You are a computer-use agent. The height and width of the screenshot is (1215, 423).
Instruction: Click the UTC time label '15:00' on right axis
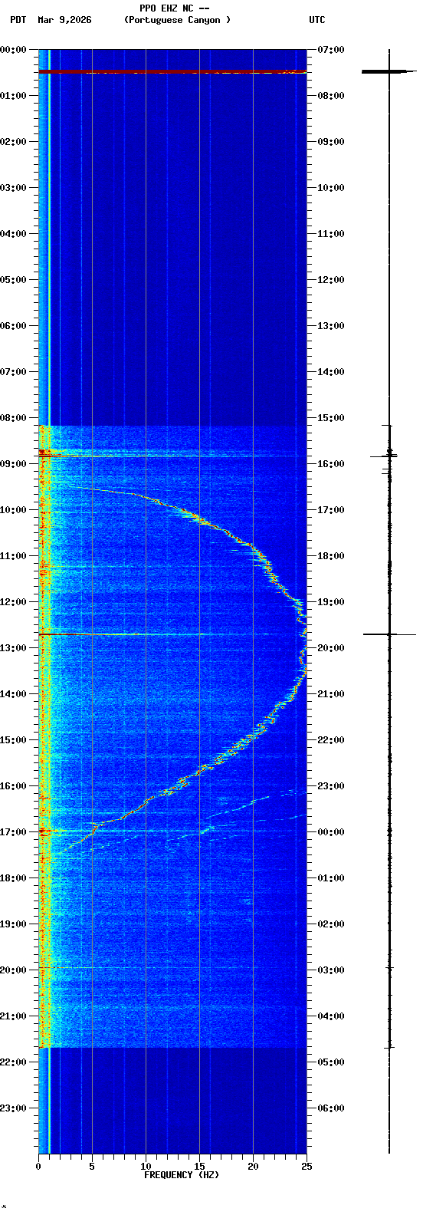click(331, 418)
